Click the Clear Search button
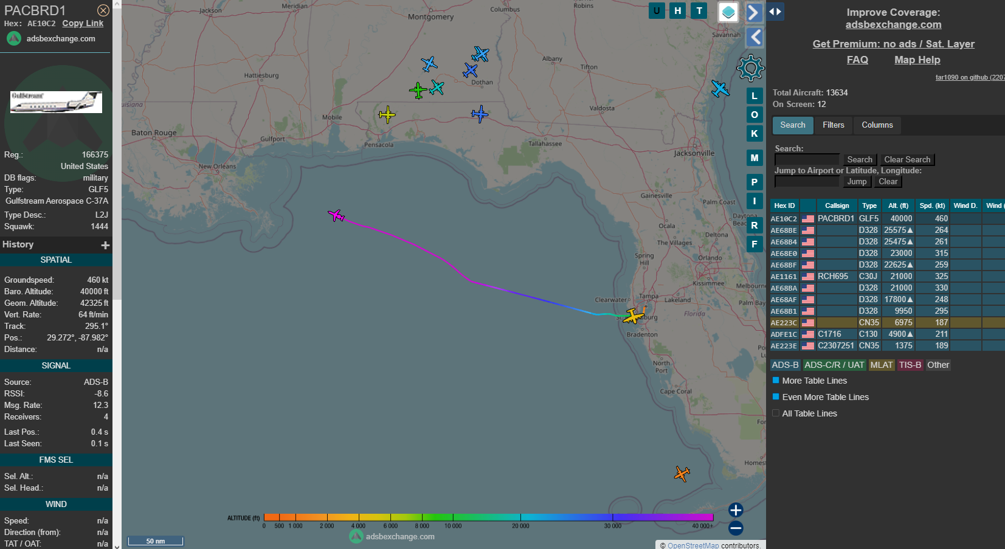This screenshot has height=549, width=1005. 907,160
